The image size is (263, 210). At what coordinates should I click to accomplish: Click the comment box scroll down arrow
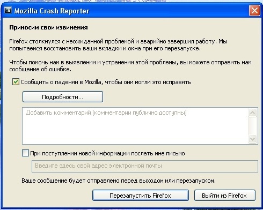coord(253,139)
